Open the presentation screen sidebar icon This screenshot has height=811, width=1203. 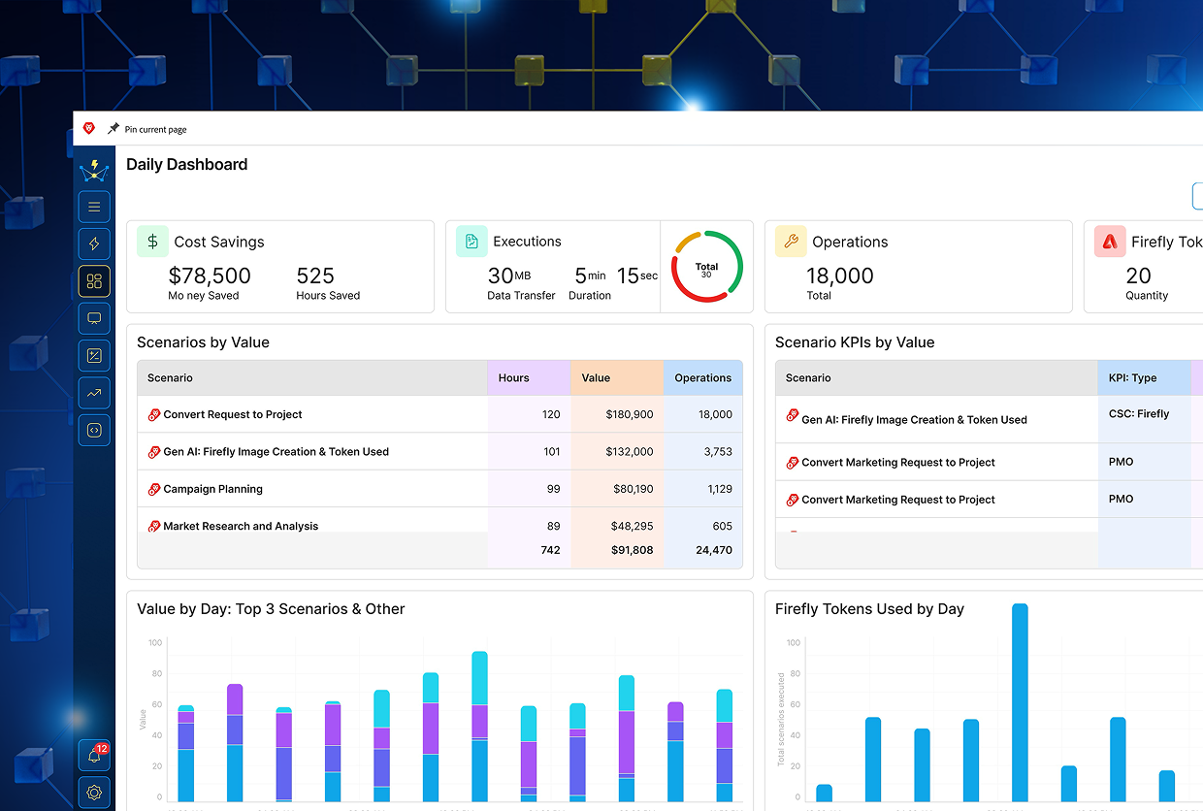pos(94,318)
